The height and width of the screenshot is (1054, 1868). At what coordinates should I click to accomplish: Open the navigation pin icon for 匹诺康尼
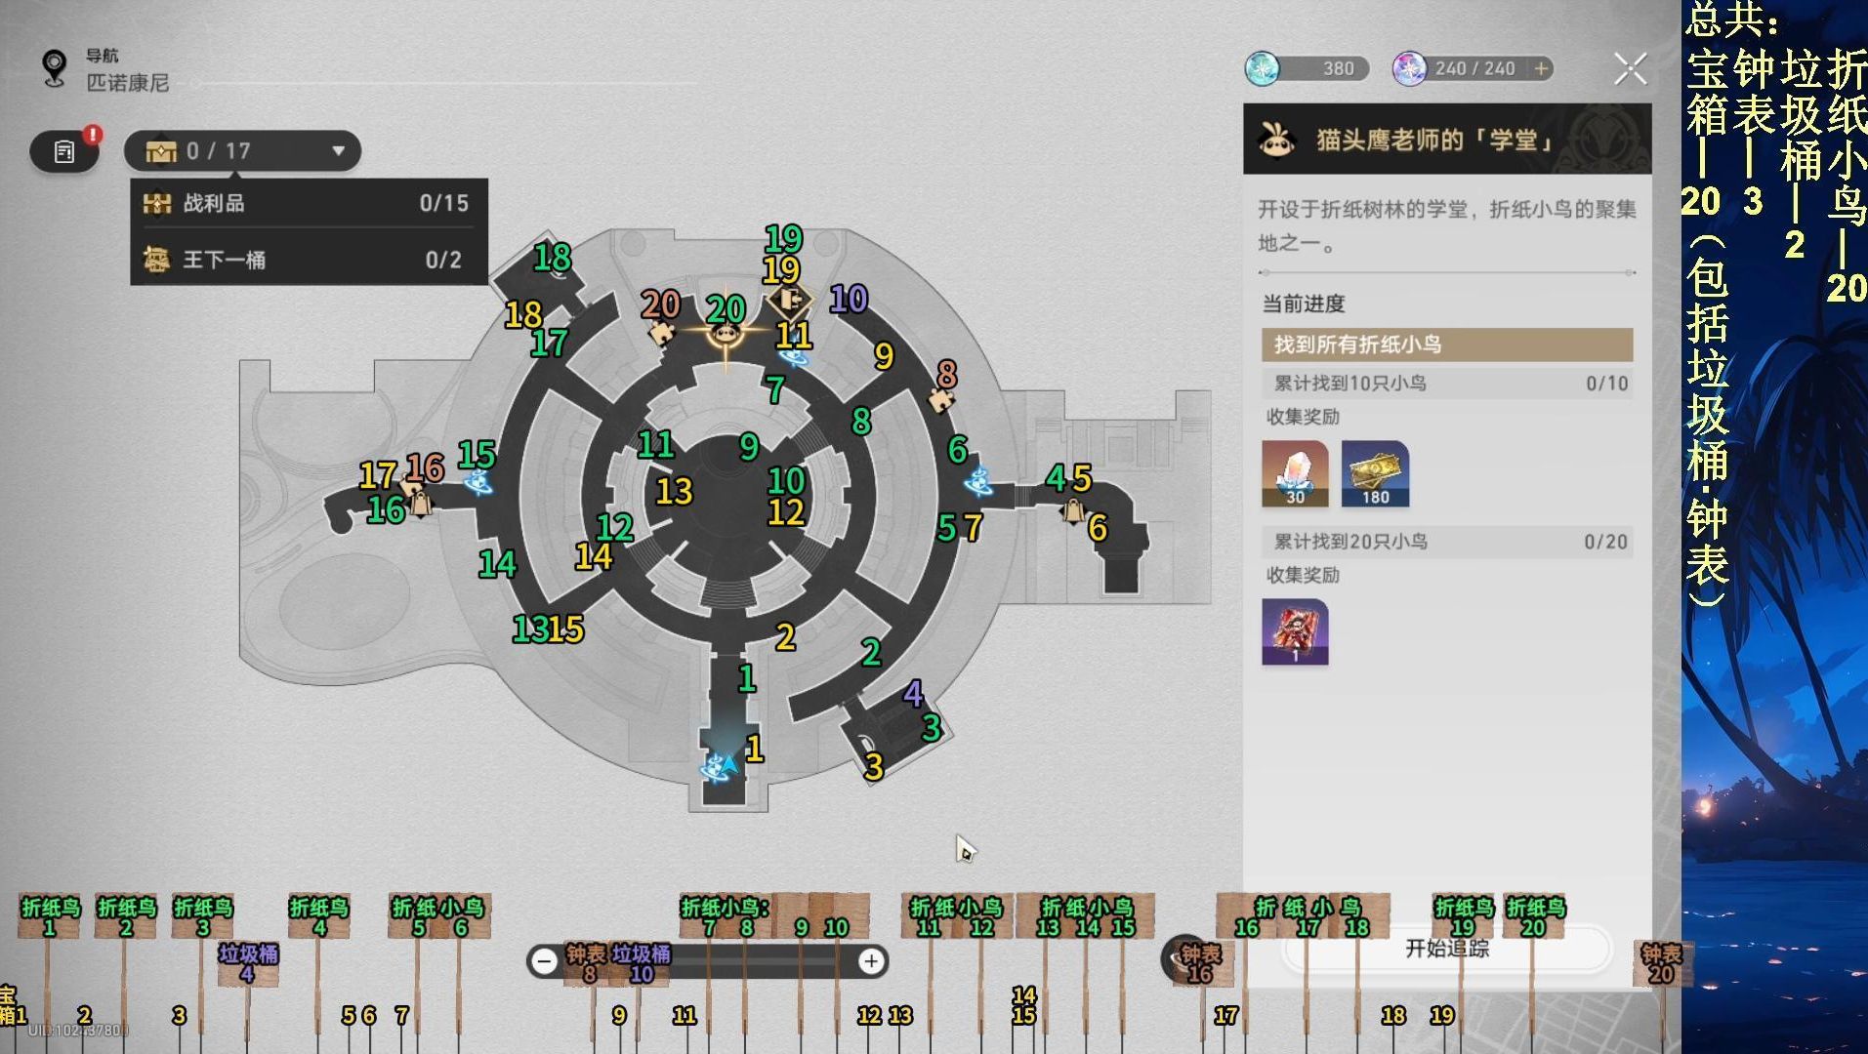pyautogui.click(x=54, y=68)
